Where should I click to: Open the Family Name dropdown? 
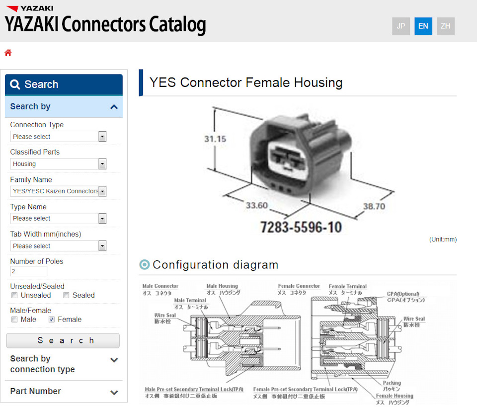[x=58, y=191]
